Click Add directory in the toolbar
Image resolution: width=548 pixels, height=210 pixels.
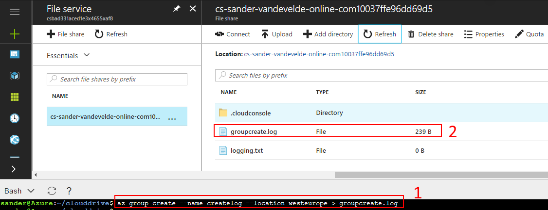coord(328,34)
